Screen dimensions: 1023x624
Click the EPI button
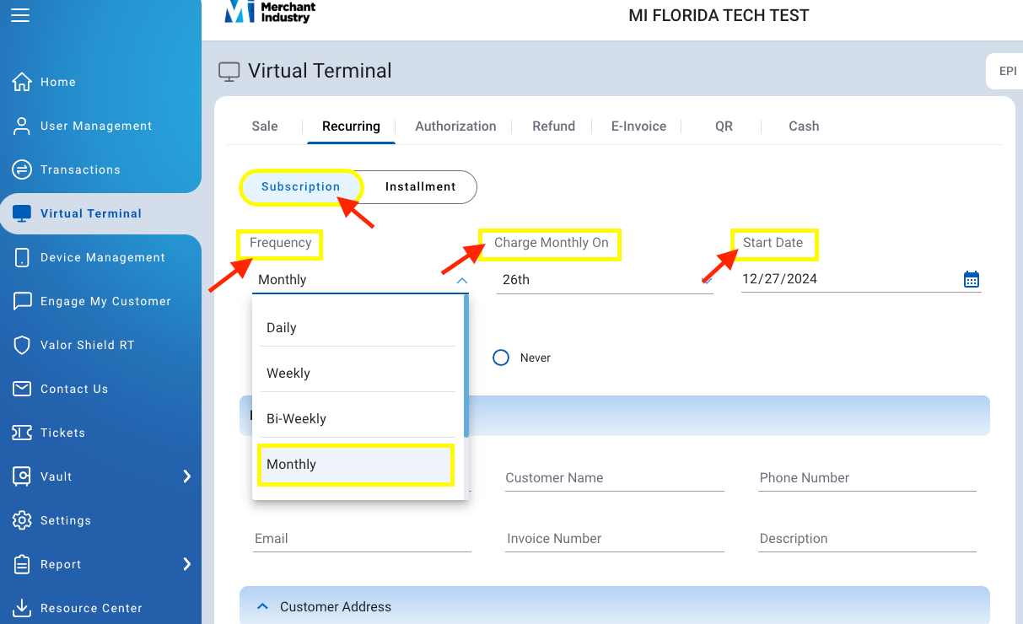pyautogui.click(x=1008, y=72)
